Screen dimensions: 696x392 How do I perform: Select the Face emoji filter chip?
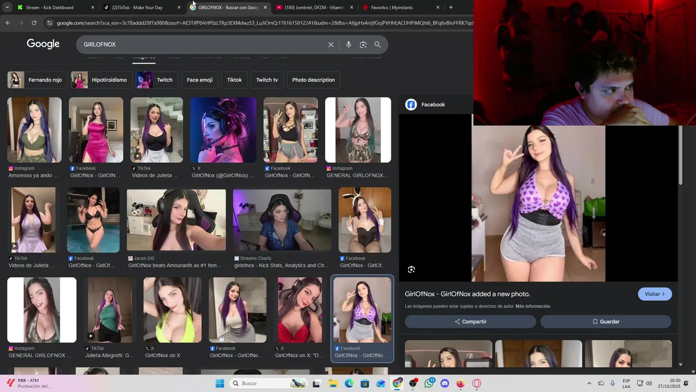(200, 80)
